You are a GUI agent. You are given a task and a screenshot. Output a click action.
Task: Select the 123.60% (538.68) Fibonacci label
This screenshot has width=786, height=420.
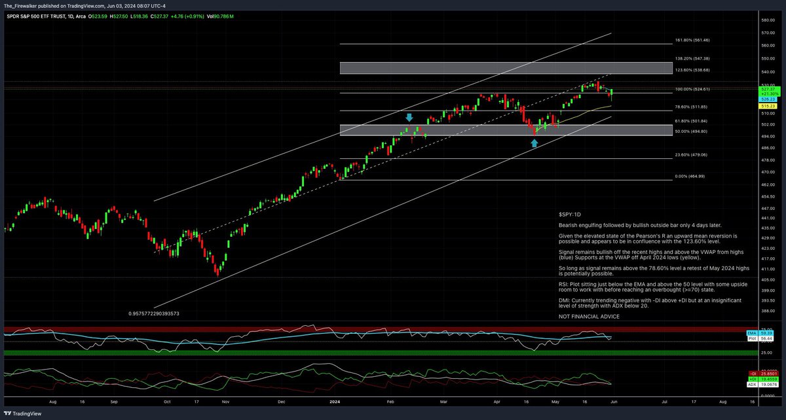(x=694, y=70)
